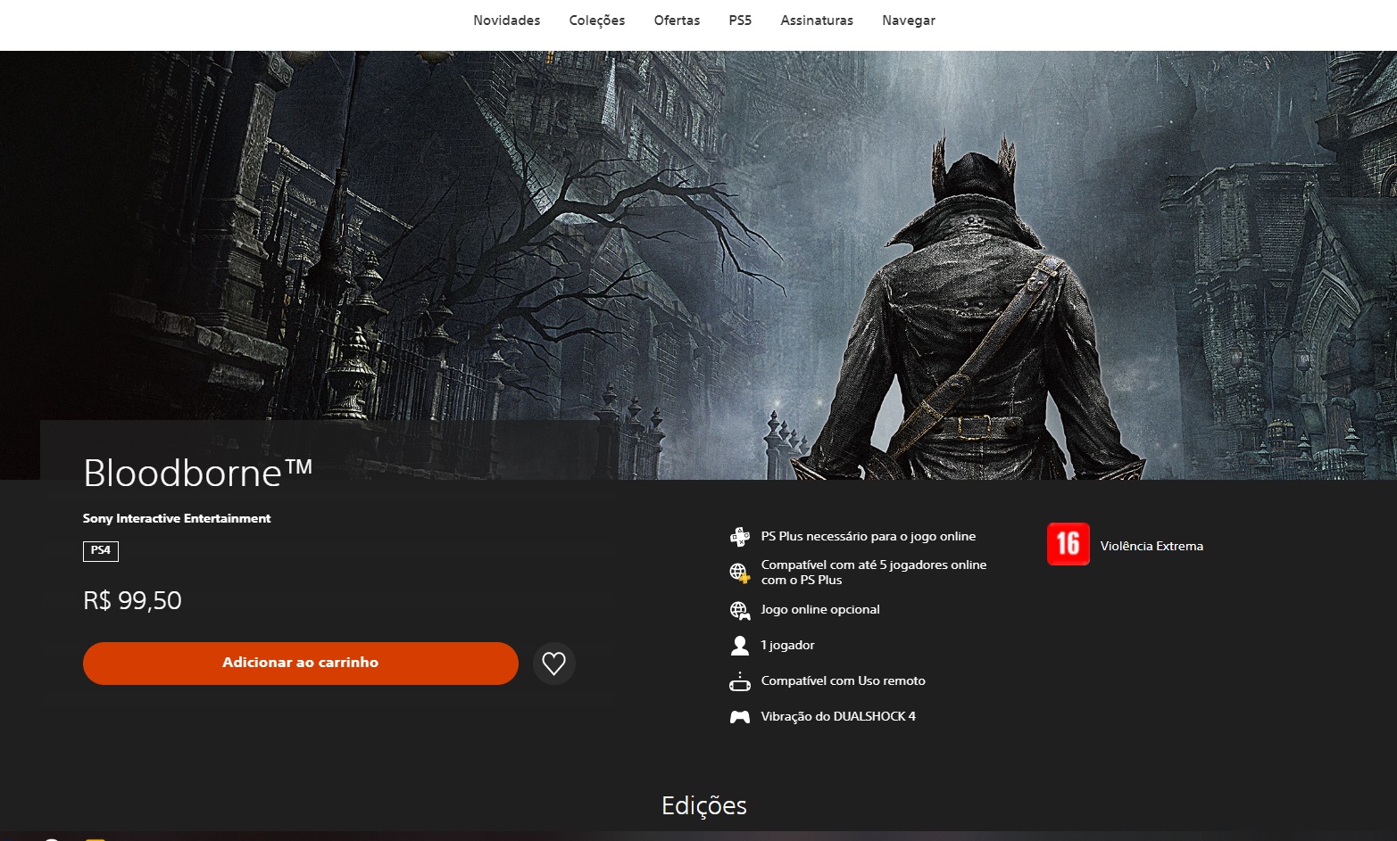Expand the Navegar menu
Viewport: 1397px width, 841px height.
click(x=908, y=21)
